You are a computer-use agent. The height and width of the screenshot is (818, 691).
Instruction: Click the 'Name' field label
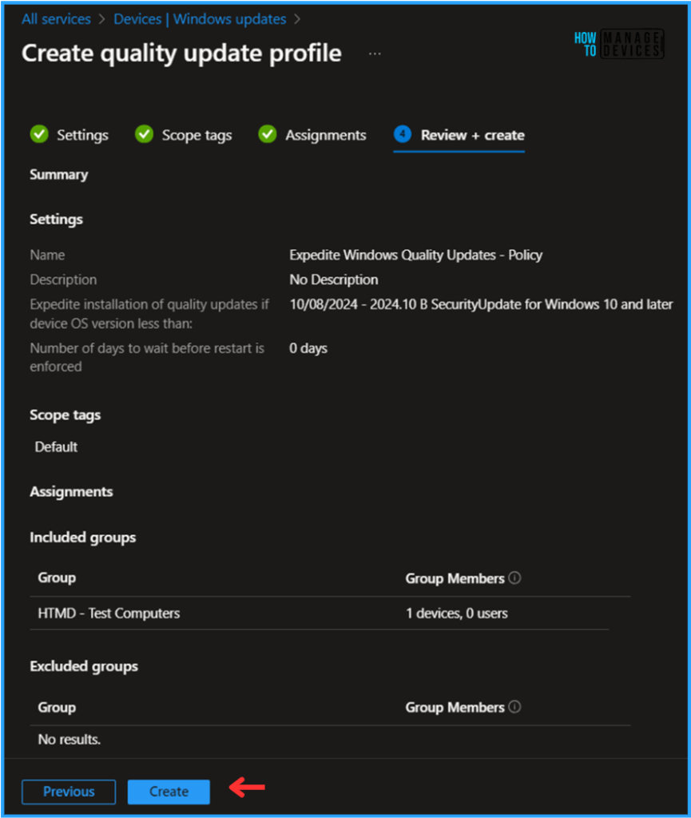pos(47,255)
